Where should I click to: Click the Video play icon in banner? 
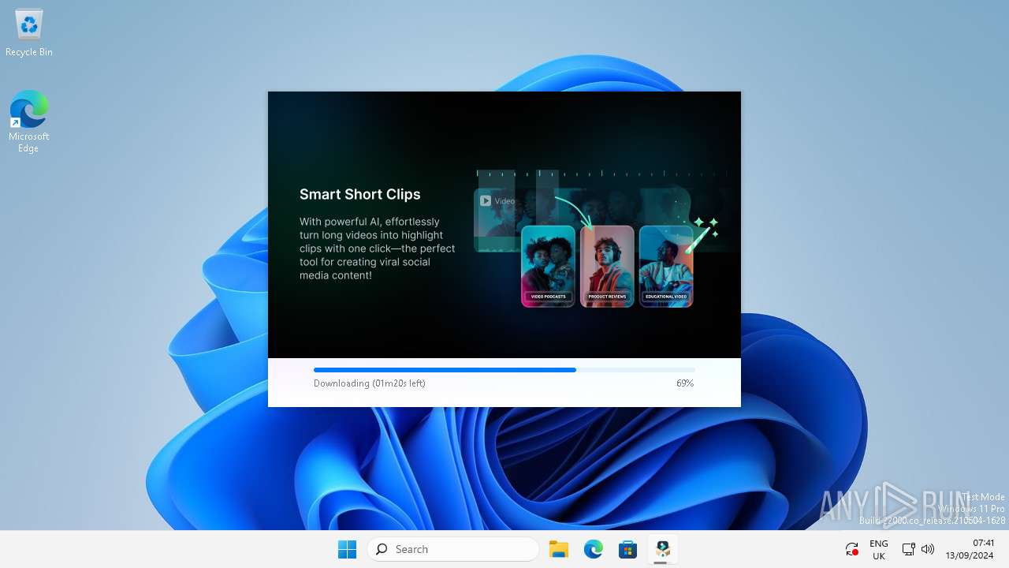point(486,201)
